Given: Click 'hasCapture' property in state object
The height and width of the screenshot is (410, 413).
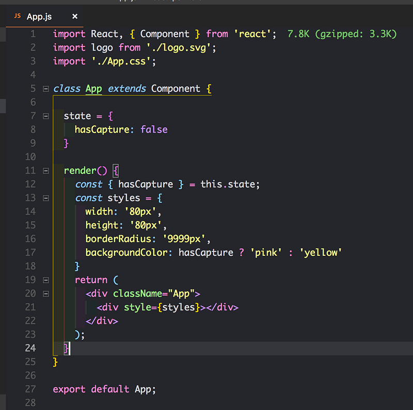Looking at the screenshot, I should coord(102,130).
